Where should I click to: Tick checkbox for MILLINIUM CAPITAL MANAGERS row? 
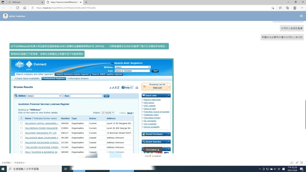click(21, 123)
